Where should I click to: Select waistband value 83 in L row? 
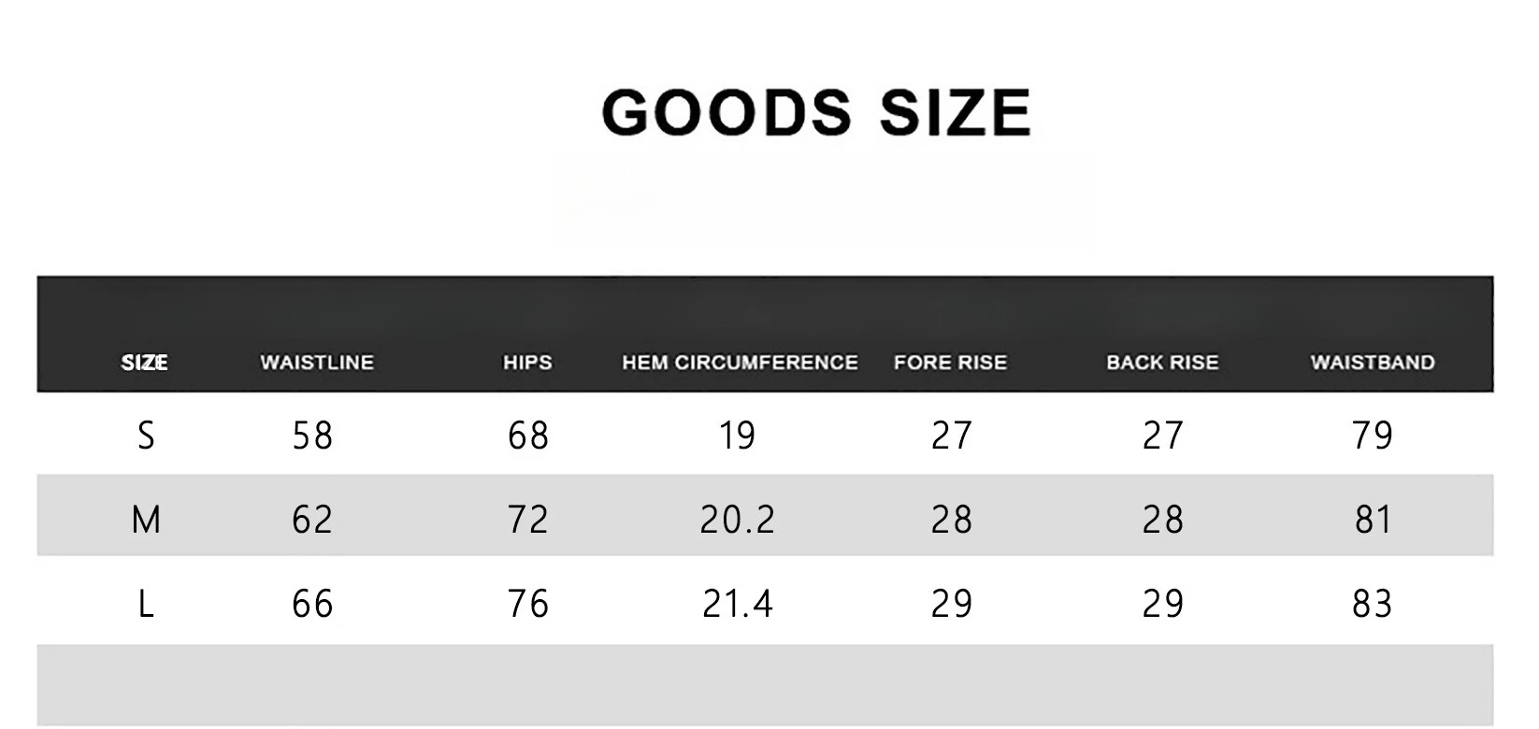pyautogui.click(x=1373, y=604)
